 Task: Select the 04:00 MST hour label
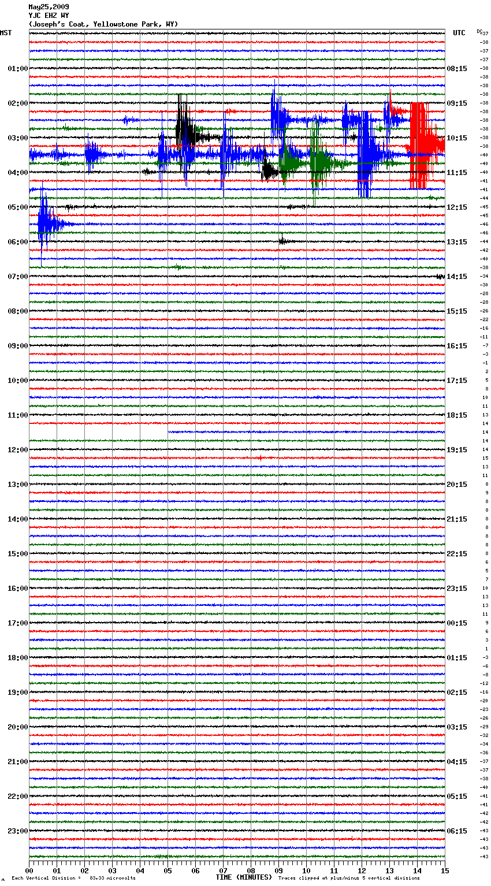click(x=18, y=173)
